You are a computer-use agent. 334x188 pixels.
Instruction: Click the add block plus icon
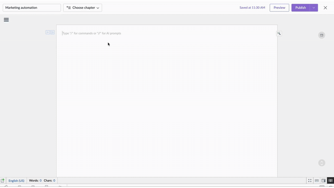[x=48, y=32]
